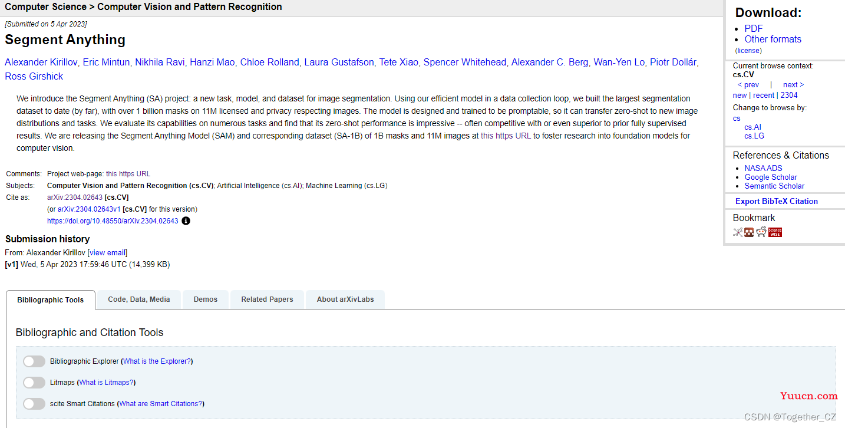This screenshot has width=845, height=428.
Task: Open the new listings link
Action: (x=740, y=96)
